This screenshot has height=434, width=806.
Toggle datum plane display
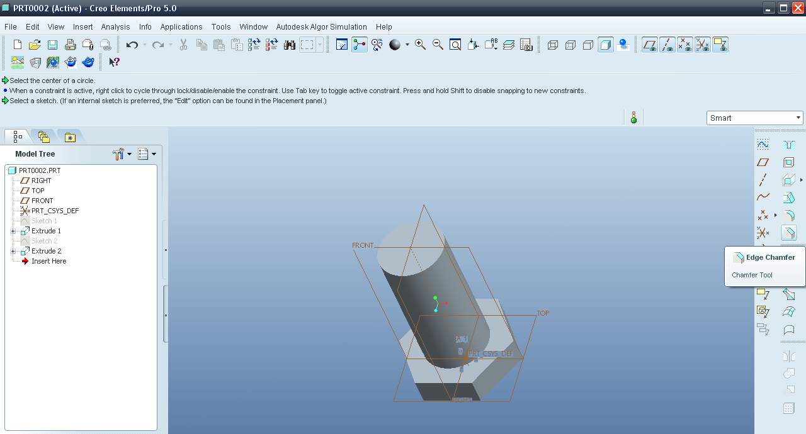[x=650, y=45]
